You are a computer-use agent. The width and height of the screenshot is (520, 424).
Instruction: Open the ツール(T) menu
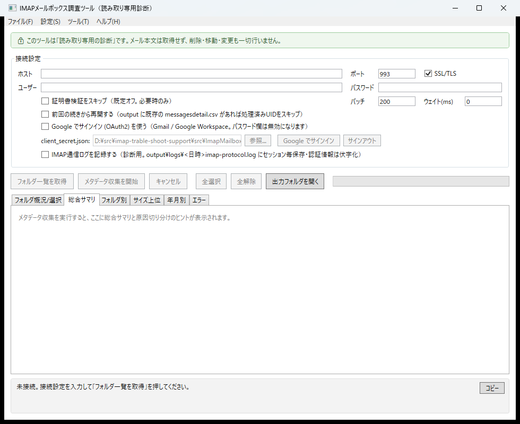pyautogui.click(x=79, y=22)
